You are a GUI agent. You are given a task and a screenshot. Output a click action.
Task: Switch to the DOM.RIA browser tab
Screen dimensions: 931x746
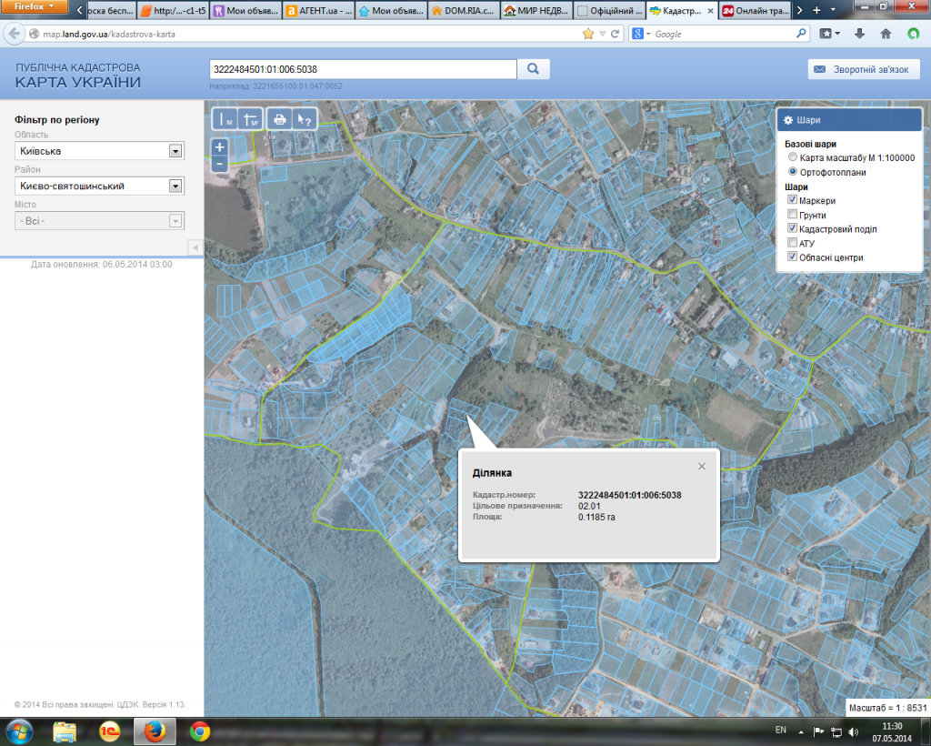(462, 12)
